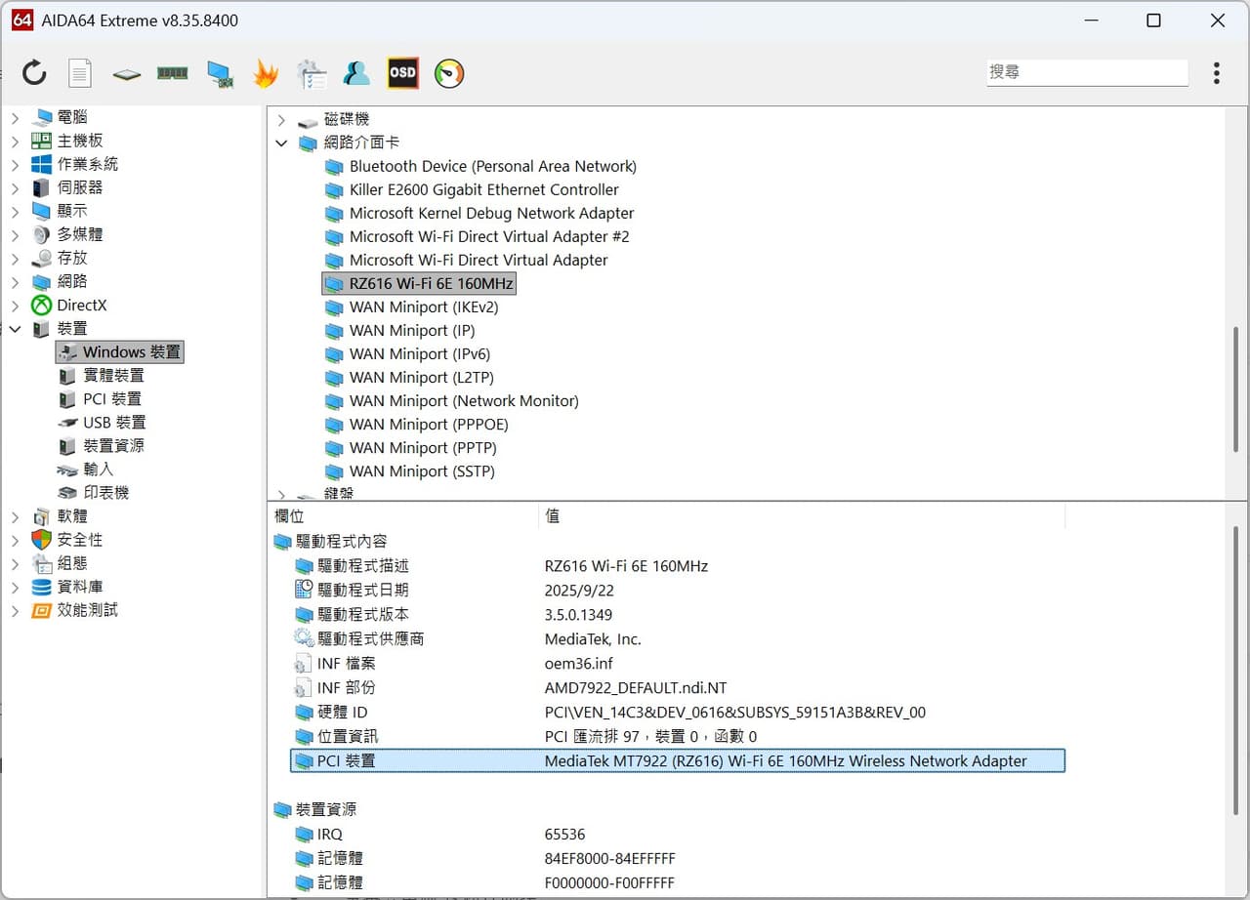
Task: Select Windows 裝置 in the left tree
Action: click(x=120, y=351)
